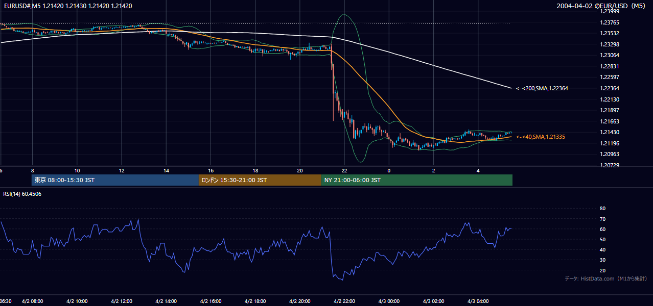Click the 4/3 00:00 time axis label
653x306 pixels.
pyautogui.click(x=389, y=301)
